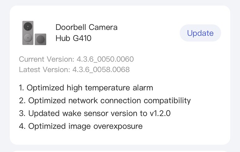Tap the Latest Version label
The image size is (240, 152).
[45, 70]
